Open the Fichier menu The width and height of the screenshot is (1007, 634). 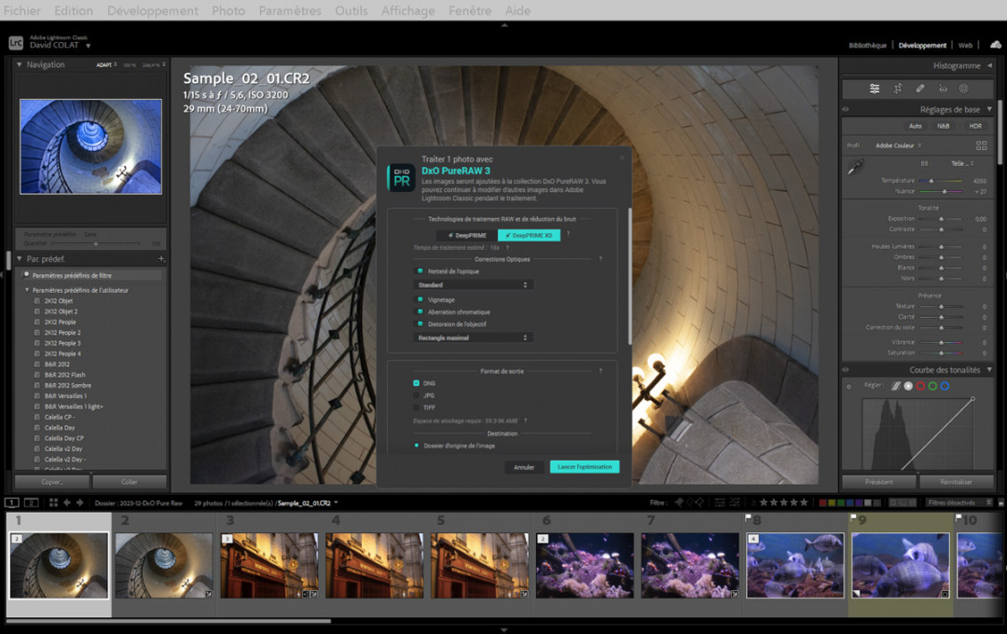click(x=21, y=11)
